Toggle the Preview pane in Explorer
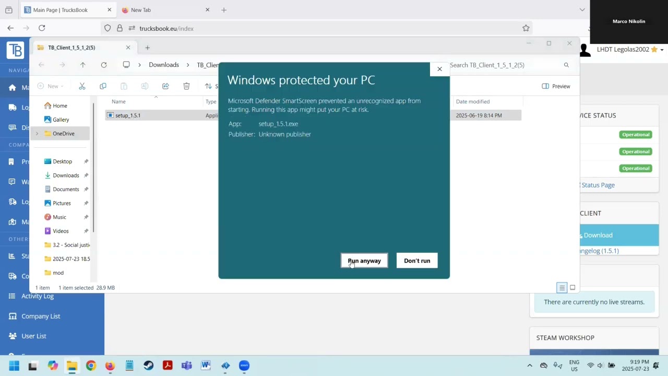This screenshot has height=376, width=668. (x=556, y=86)
